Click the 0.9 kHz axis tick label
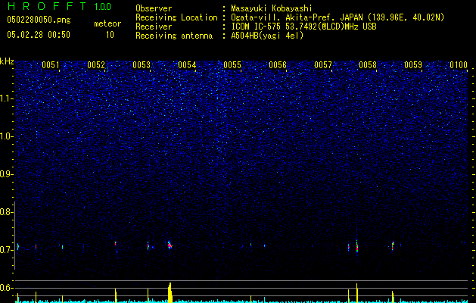Image resolution: width=476 pixels, height=303 pixels. pos(7,174)
